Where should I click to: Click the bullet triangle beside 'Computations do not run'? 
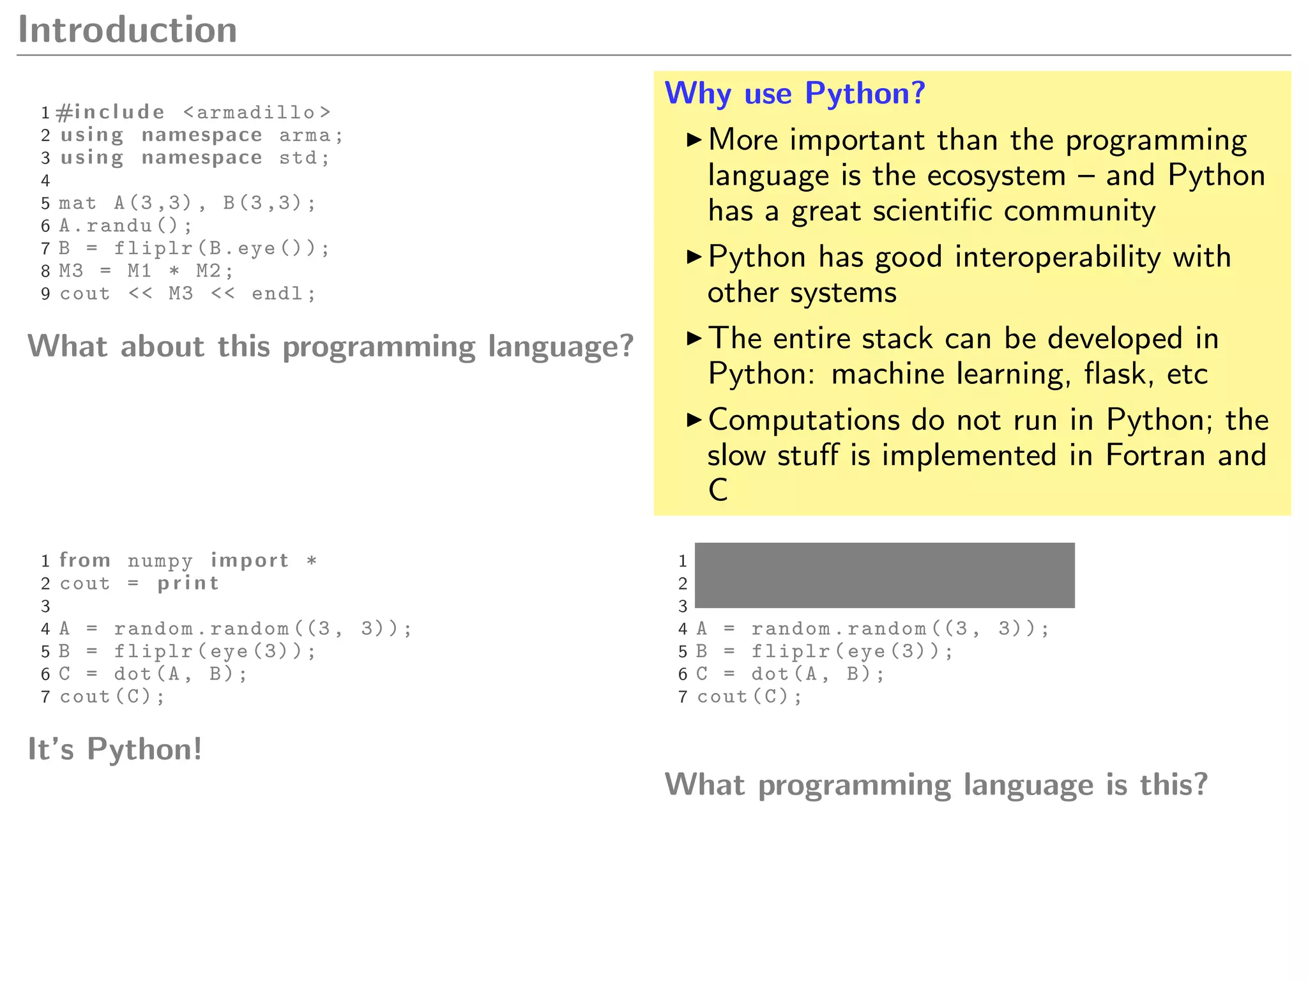point(694,420)
